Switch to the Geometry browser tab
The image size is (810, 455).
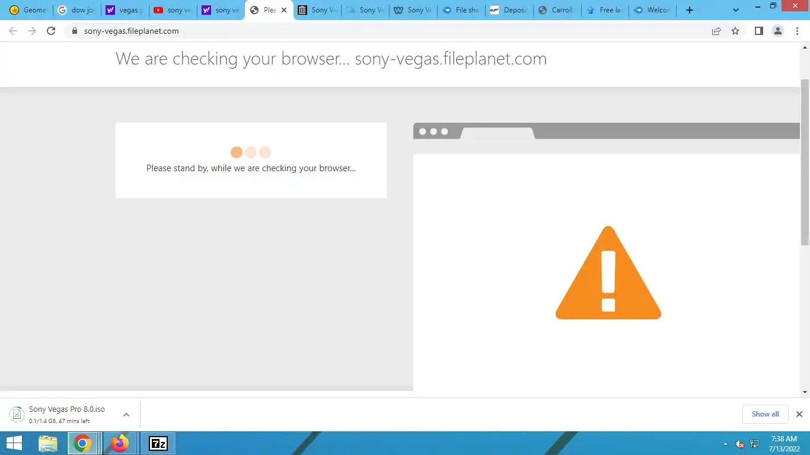27,10
